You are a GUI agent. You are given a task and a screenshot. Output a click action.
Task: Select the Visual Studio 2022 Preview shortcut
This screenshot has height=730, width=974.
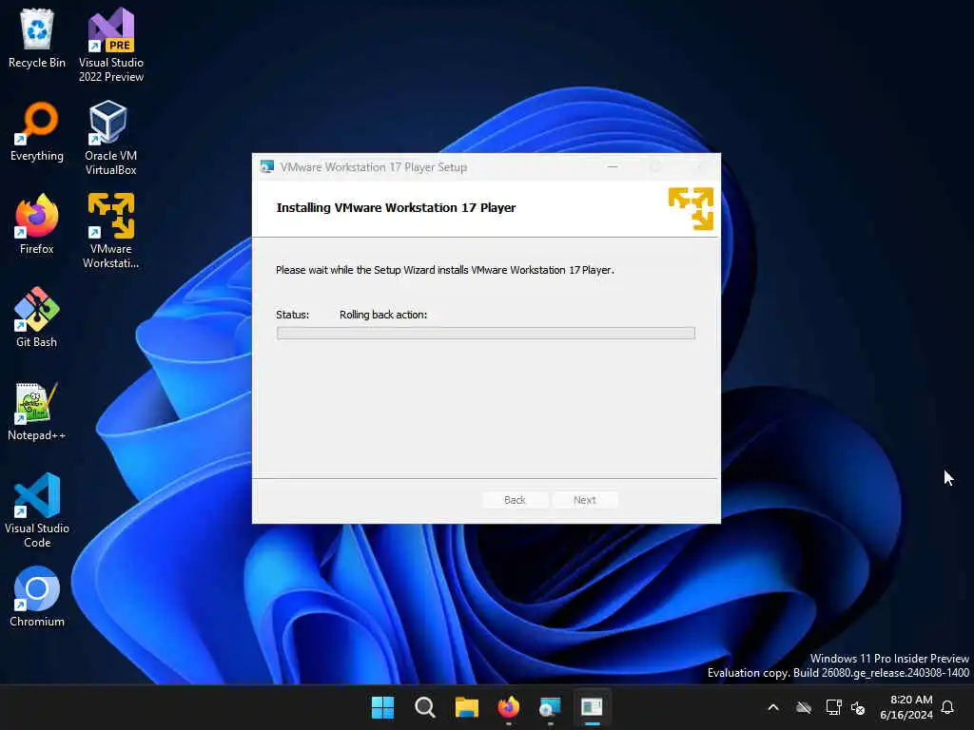[111, 45]
